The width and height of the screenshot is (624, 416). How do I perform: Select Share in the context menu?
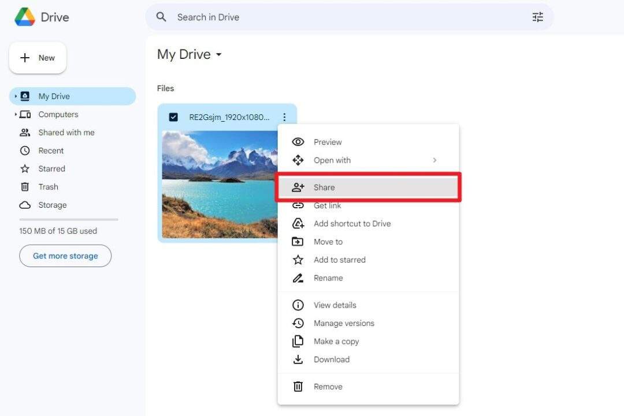pyautogui.click(x=368, y=187)
